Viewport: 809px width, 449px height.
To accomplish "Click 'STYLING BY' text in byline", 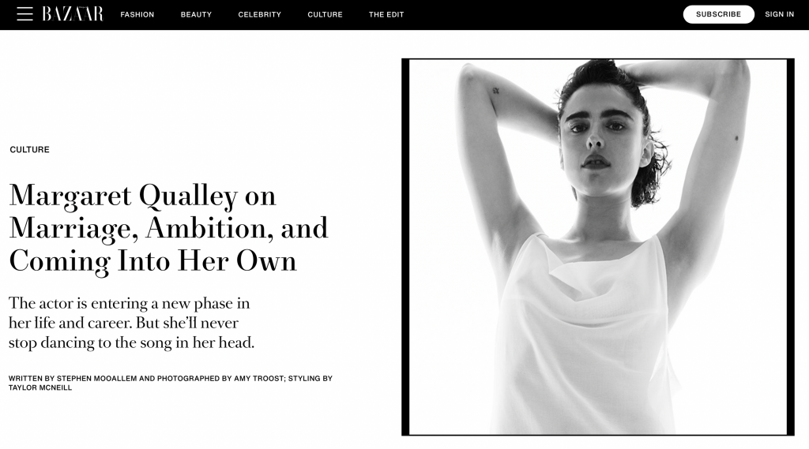I will tap(310, 379).
